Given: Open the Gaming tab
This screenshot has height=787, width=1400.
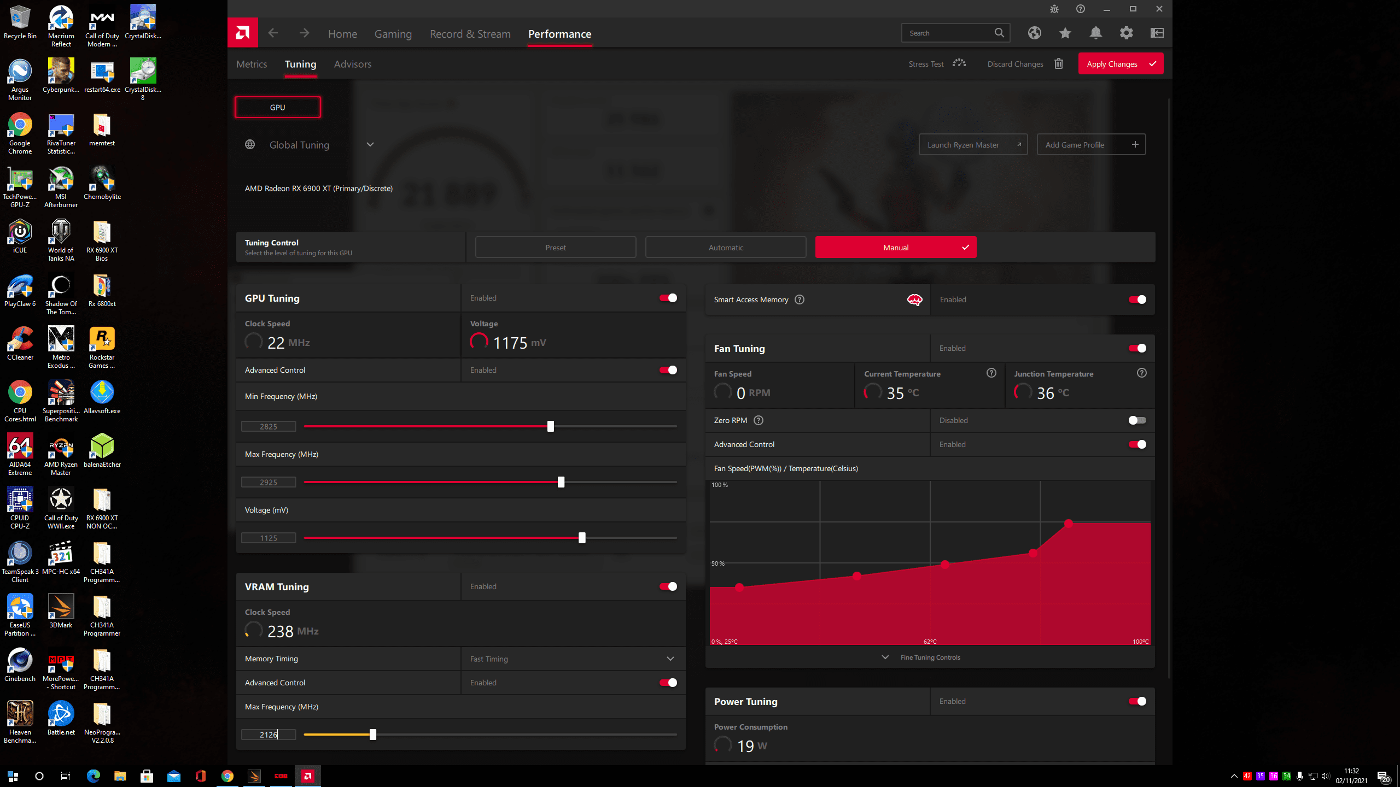Looking at the screenshot, I should coord(393,34).
